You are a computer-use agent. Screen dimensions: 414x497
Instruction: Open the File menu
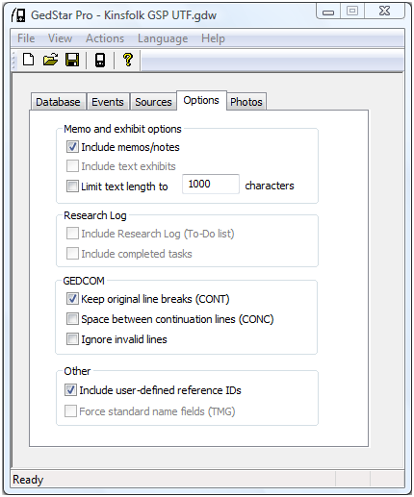tap(26, 38)
